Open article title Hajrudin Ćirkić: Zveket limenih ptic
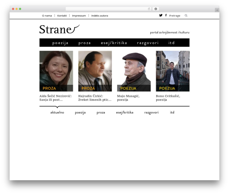 coord(95,98)
